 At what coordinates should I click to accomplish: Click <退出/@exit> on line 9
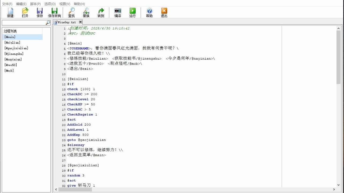click(80, 69)
